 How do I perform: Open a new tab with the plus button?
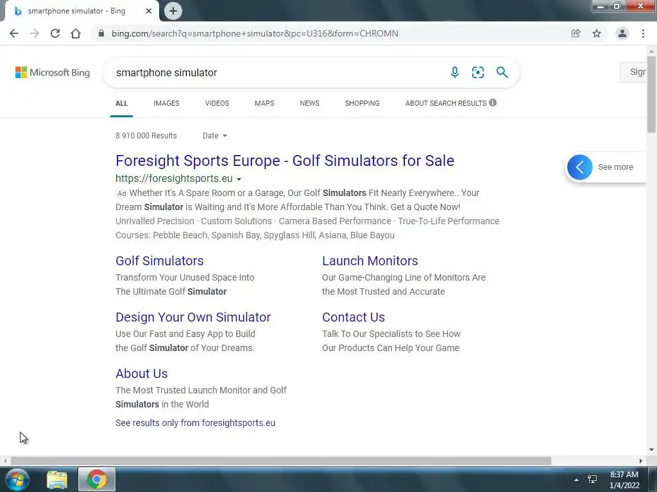pyautogui.click(x=173, y=11)
